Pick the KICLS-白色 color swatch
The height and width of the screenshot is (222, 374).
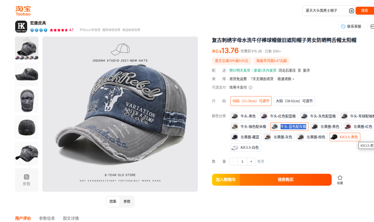[246, 147]
